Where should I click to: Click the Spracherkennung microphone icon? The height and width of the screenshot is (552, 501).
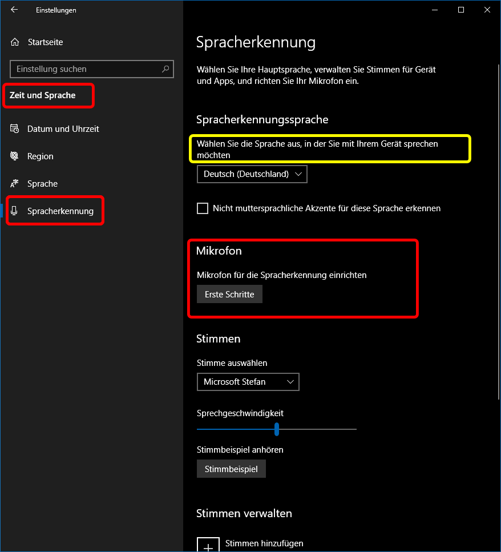(x=15, y=211)
